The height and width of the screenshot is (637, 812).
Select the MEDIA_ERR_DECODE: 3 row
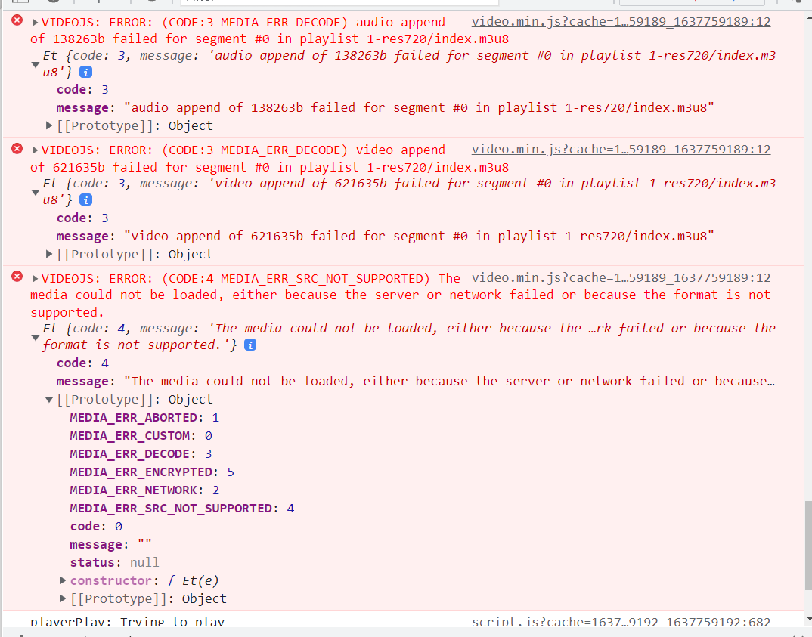[x=141, y=454]
